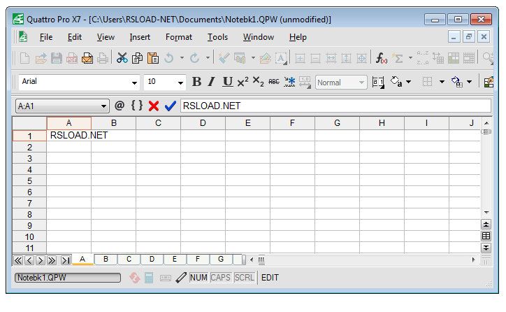Click the QuickFormat paintbrush icon
The height and width of the screenshot is (312, 506).
tap(224, 59)
